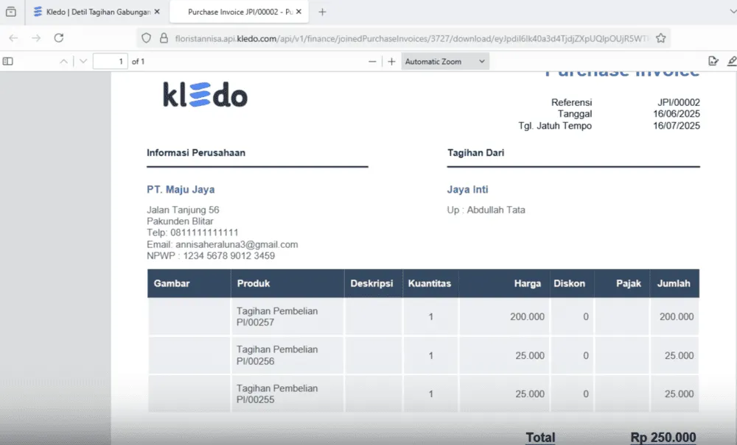Close the Purchase Invoice JPI/00002 tab

[298, 12]
